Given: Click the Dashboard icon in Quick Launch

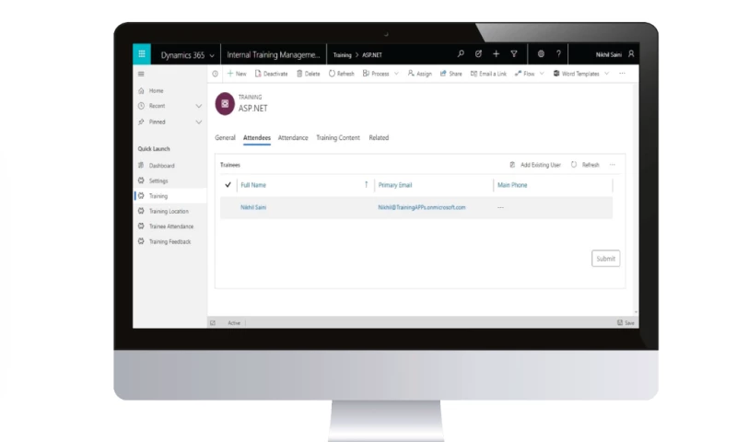Looking at the screenshot, I should point(141,166).
